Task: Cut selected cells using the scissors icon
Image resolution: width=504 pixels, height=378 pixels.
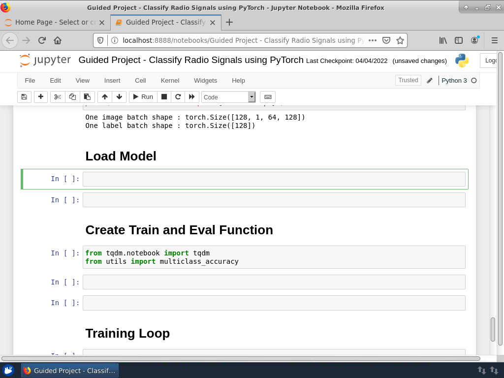Action: pyautogui.click(x=58, y=97)
